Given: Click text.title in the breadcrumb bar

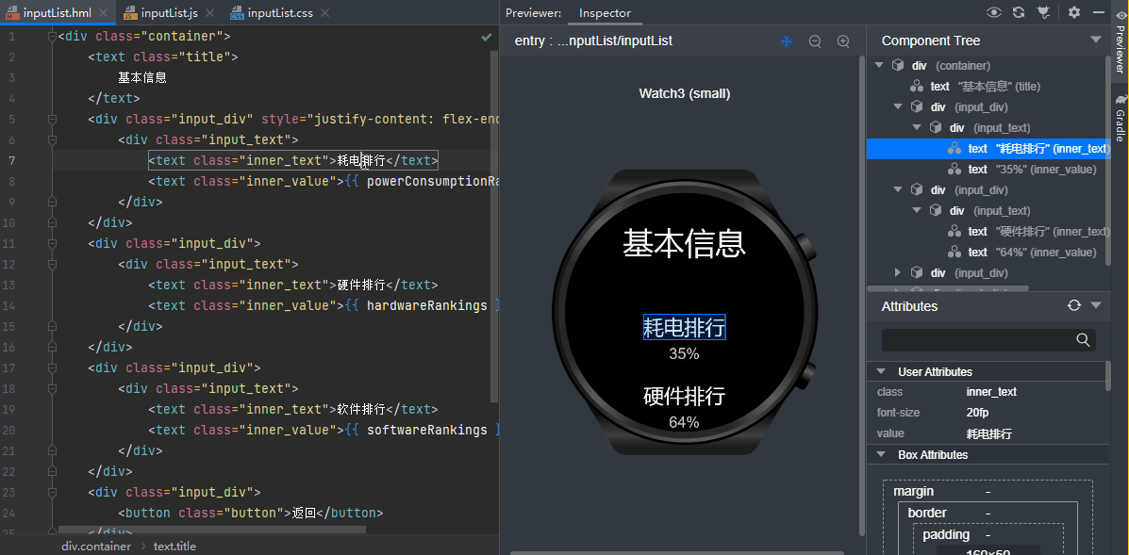Looking at the screenshot, I should pos(174,546).
